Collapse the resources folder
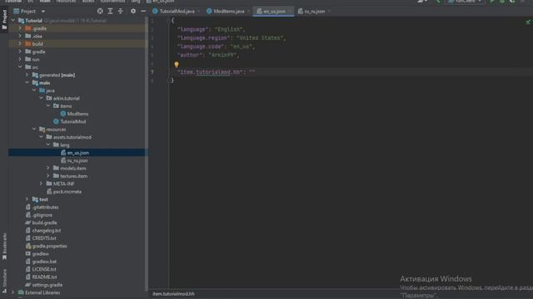533x299 pixels. click(x=34, y=130)
